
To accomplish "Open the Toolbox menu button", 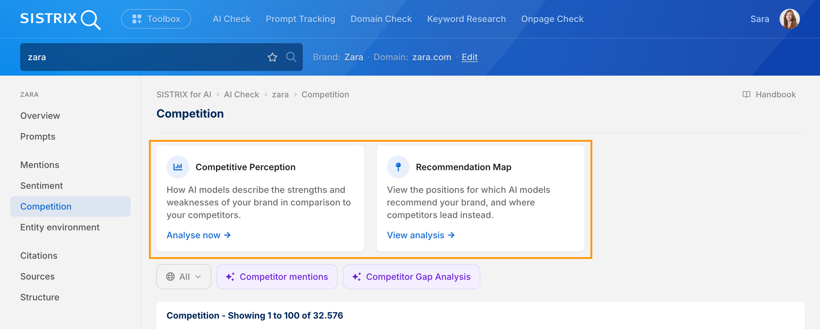I will [156, 19].
